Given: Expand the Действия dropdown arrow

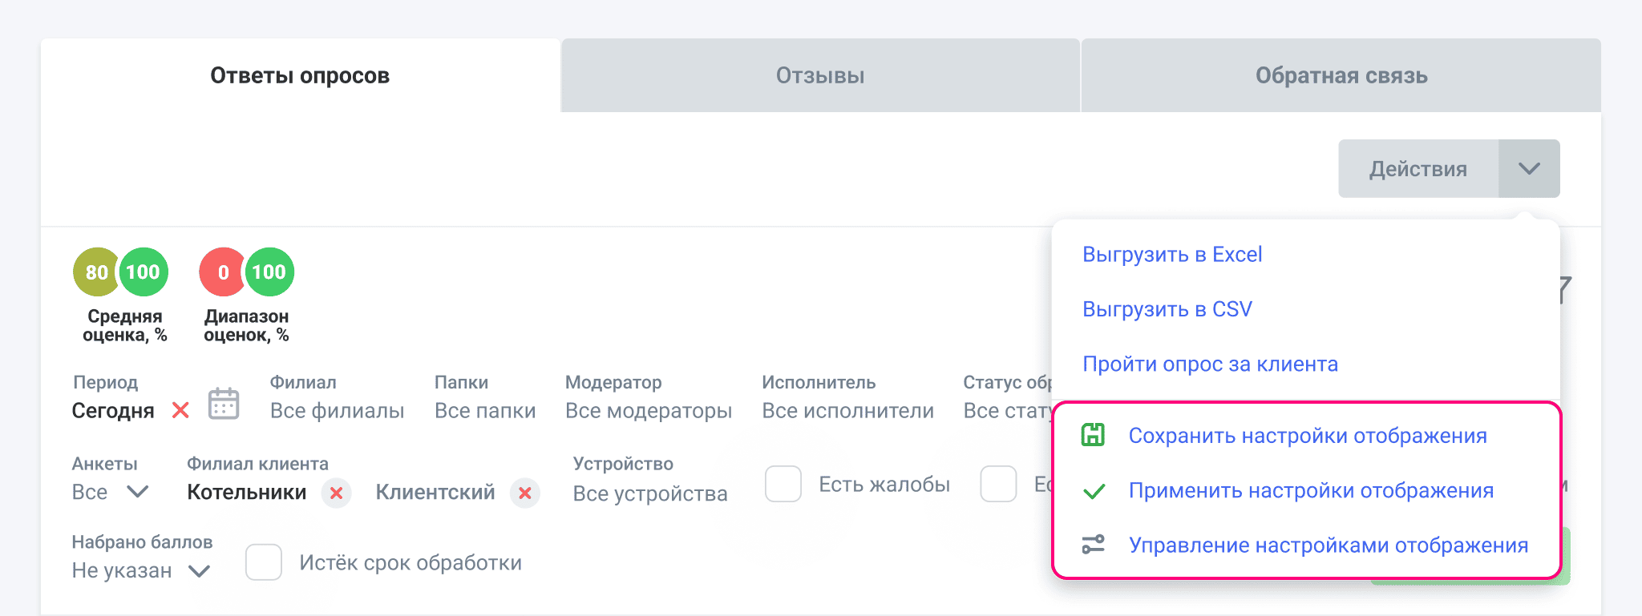Looking at the screenshot, I should point(1529,169).
